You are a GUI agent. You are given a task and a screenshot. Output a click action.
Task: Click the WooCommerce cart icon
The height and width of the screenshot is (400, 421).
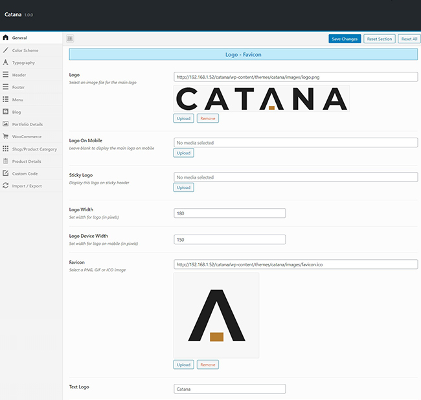6,136
